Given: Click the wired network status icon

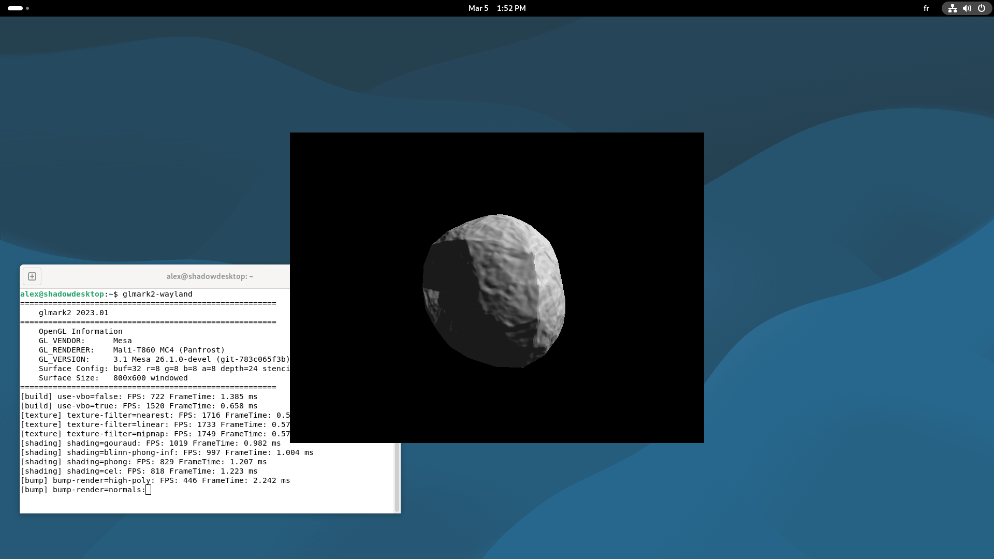Looking at the screenshot, I should (x=953, y=8).
